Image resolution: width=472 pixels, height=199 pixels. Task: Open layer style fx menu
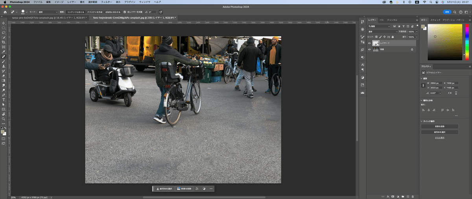pyautogui.click(x=387, y=196)
